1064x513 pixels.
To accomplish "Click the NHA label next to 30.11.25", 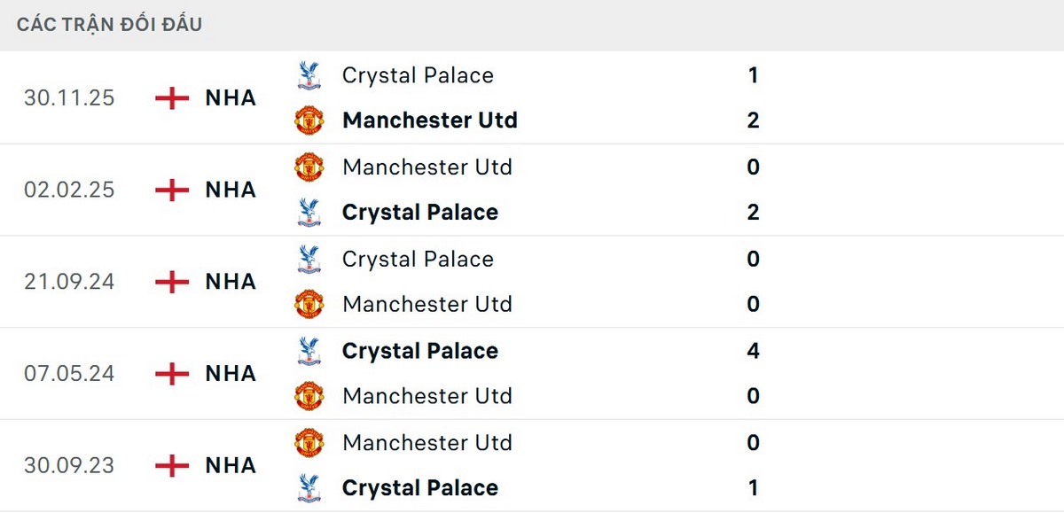I will (230, 97).
